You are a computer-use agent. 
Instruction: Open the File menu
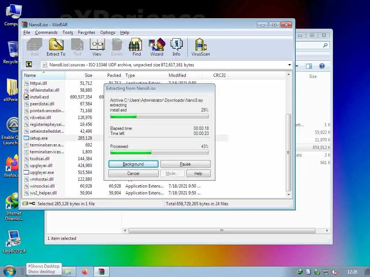pos(27,32)
